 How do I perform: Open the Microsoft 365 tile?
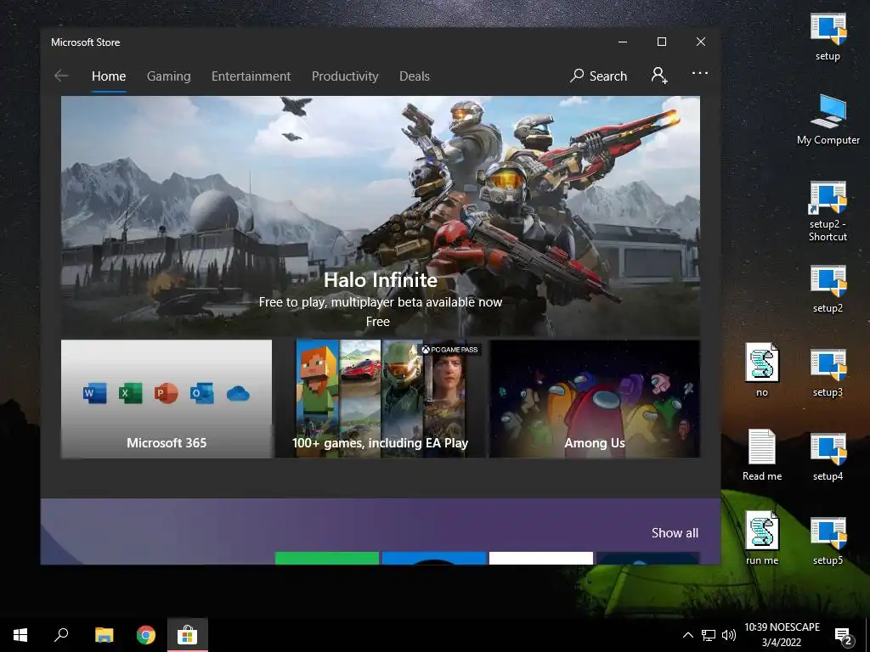click(x=167, y=399)
